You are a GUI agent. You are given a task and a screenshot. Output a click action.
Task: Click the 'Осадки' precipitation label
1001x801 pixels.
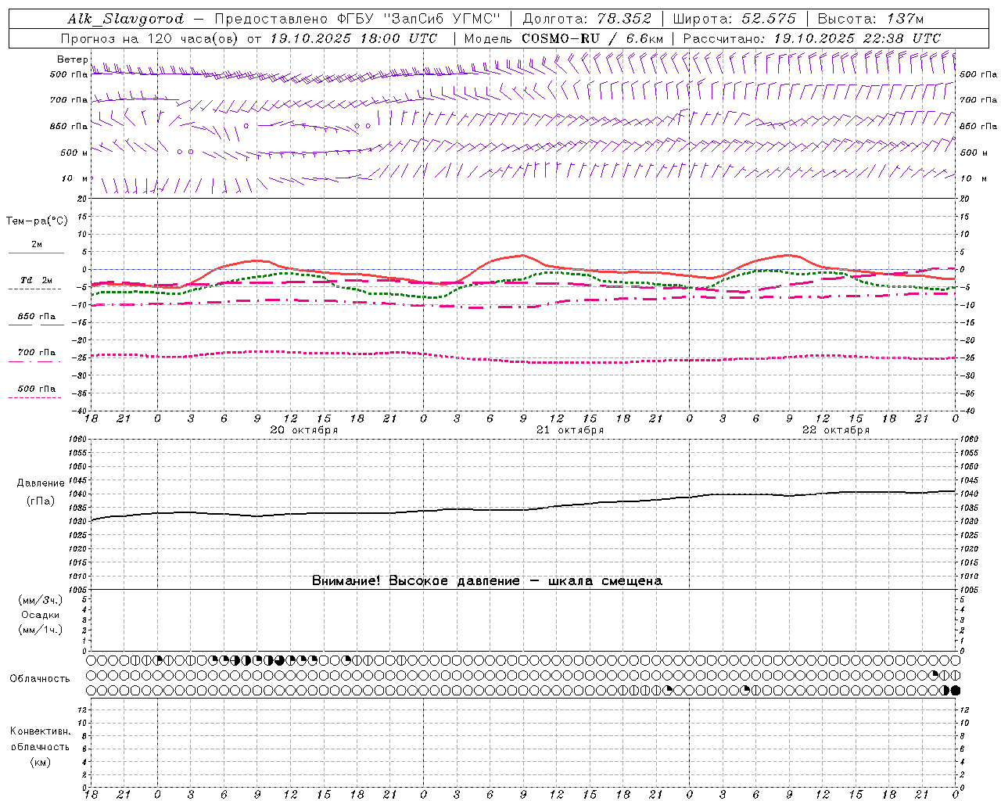40,615
